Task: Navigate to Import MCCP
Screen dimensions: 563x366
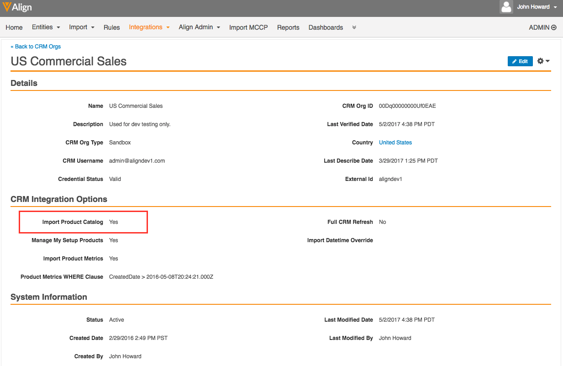Action: point(248,27)
